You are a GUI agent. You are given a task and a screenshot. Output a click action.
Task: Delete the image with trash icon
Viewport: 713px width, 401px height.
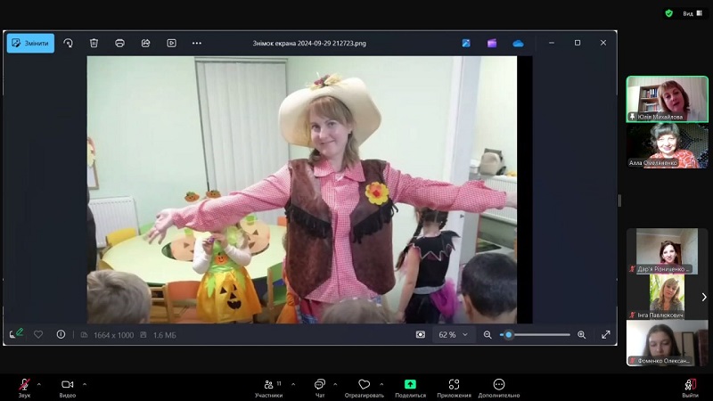click(94, 43)
